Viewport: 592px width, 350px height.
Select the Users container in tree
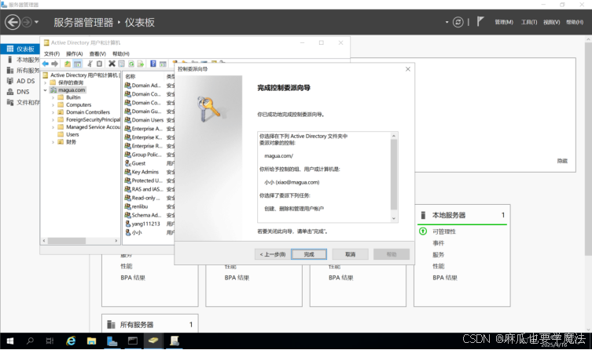pos(72,134)
